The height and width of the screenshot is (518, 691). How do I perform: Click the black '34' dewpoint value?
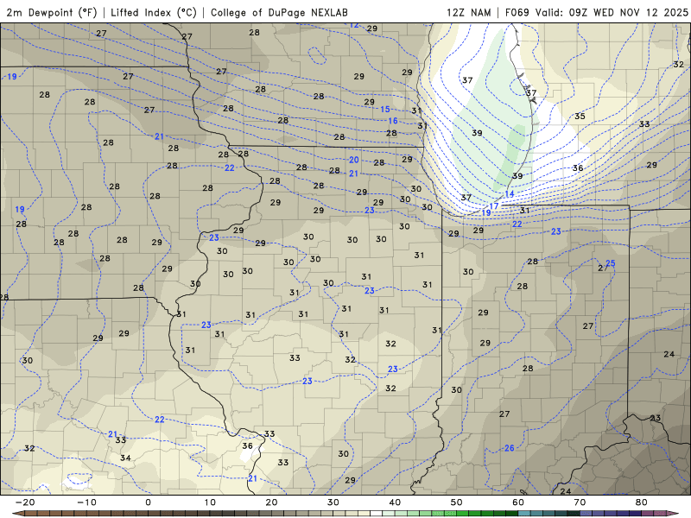(125, 458)
